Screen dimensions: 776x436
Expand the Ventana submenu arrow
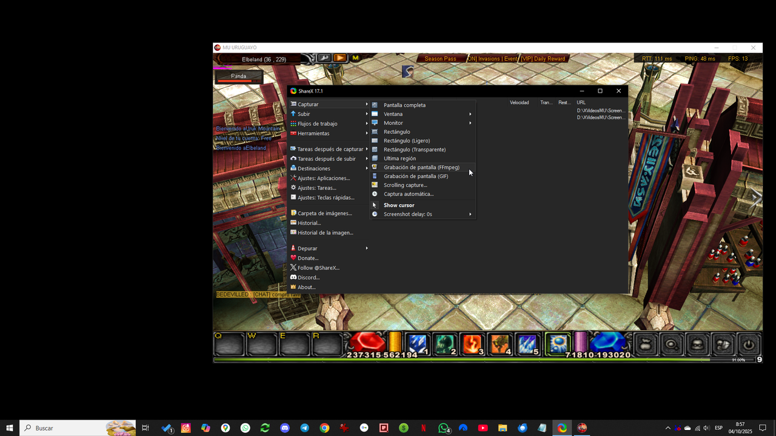(x=470, y=114)
